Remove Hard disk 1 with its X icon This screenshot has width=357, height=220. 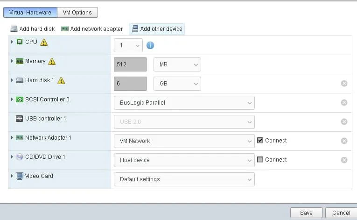point(344,84)
